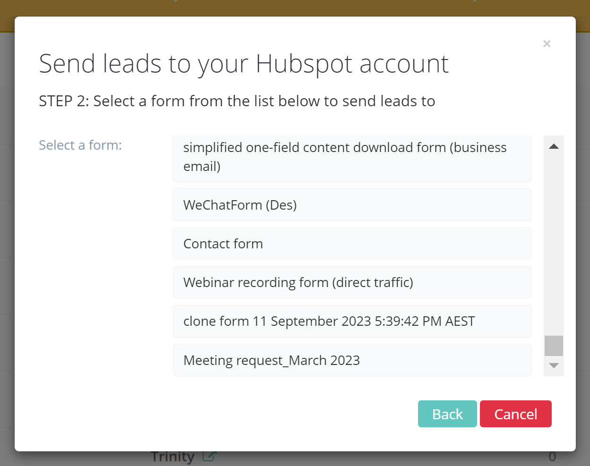Screen dimensions: 590x466
Task: Click the 0 count in Trinity row
Action: [x=552, y=457]
